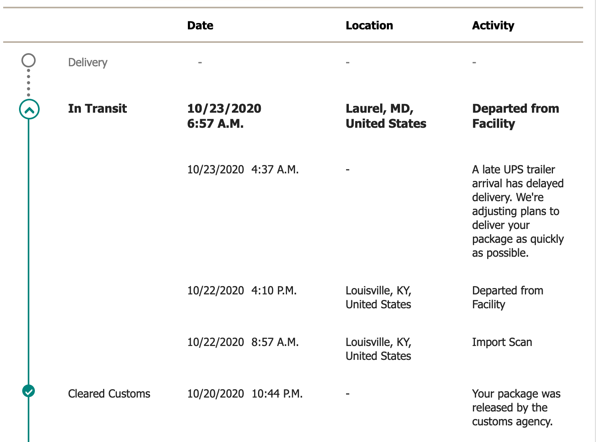This screenshot has width=597, height=442.
Task: Click the 10/23/2020 6:57 A.M. timestamp
Action: click(x=224, y=116)
